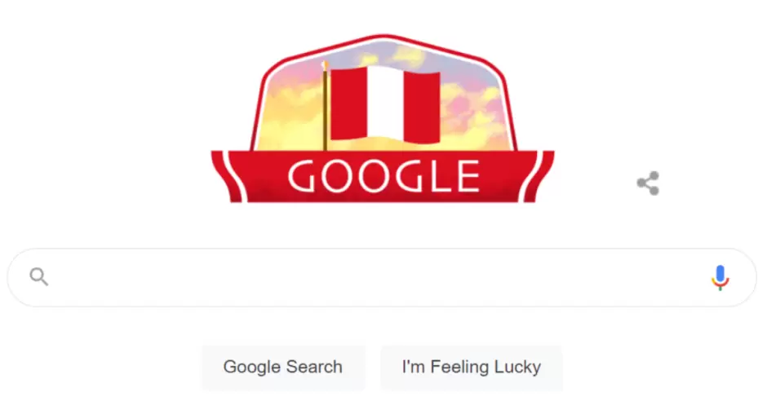The image size is (767, 401).
Task: Click the doodle's arched red top border
Action: [x=383, y=39]
